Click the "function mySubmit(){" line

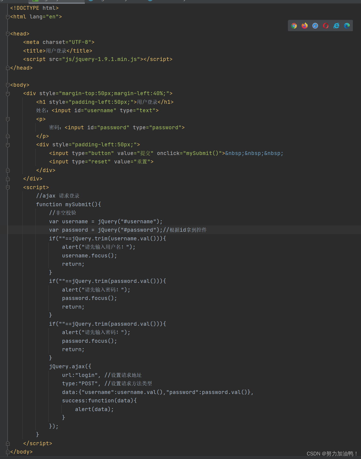[69, 205]
